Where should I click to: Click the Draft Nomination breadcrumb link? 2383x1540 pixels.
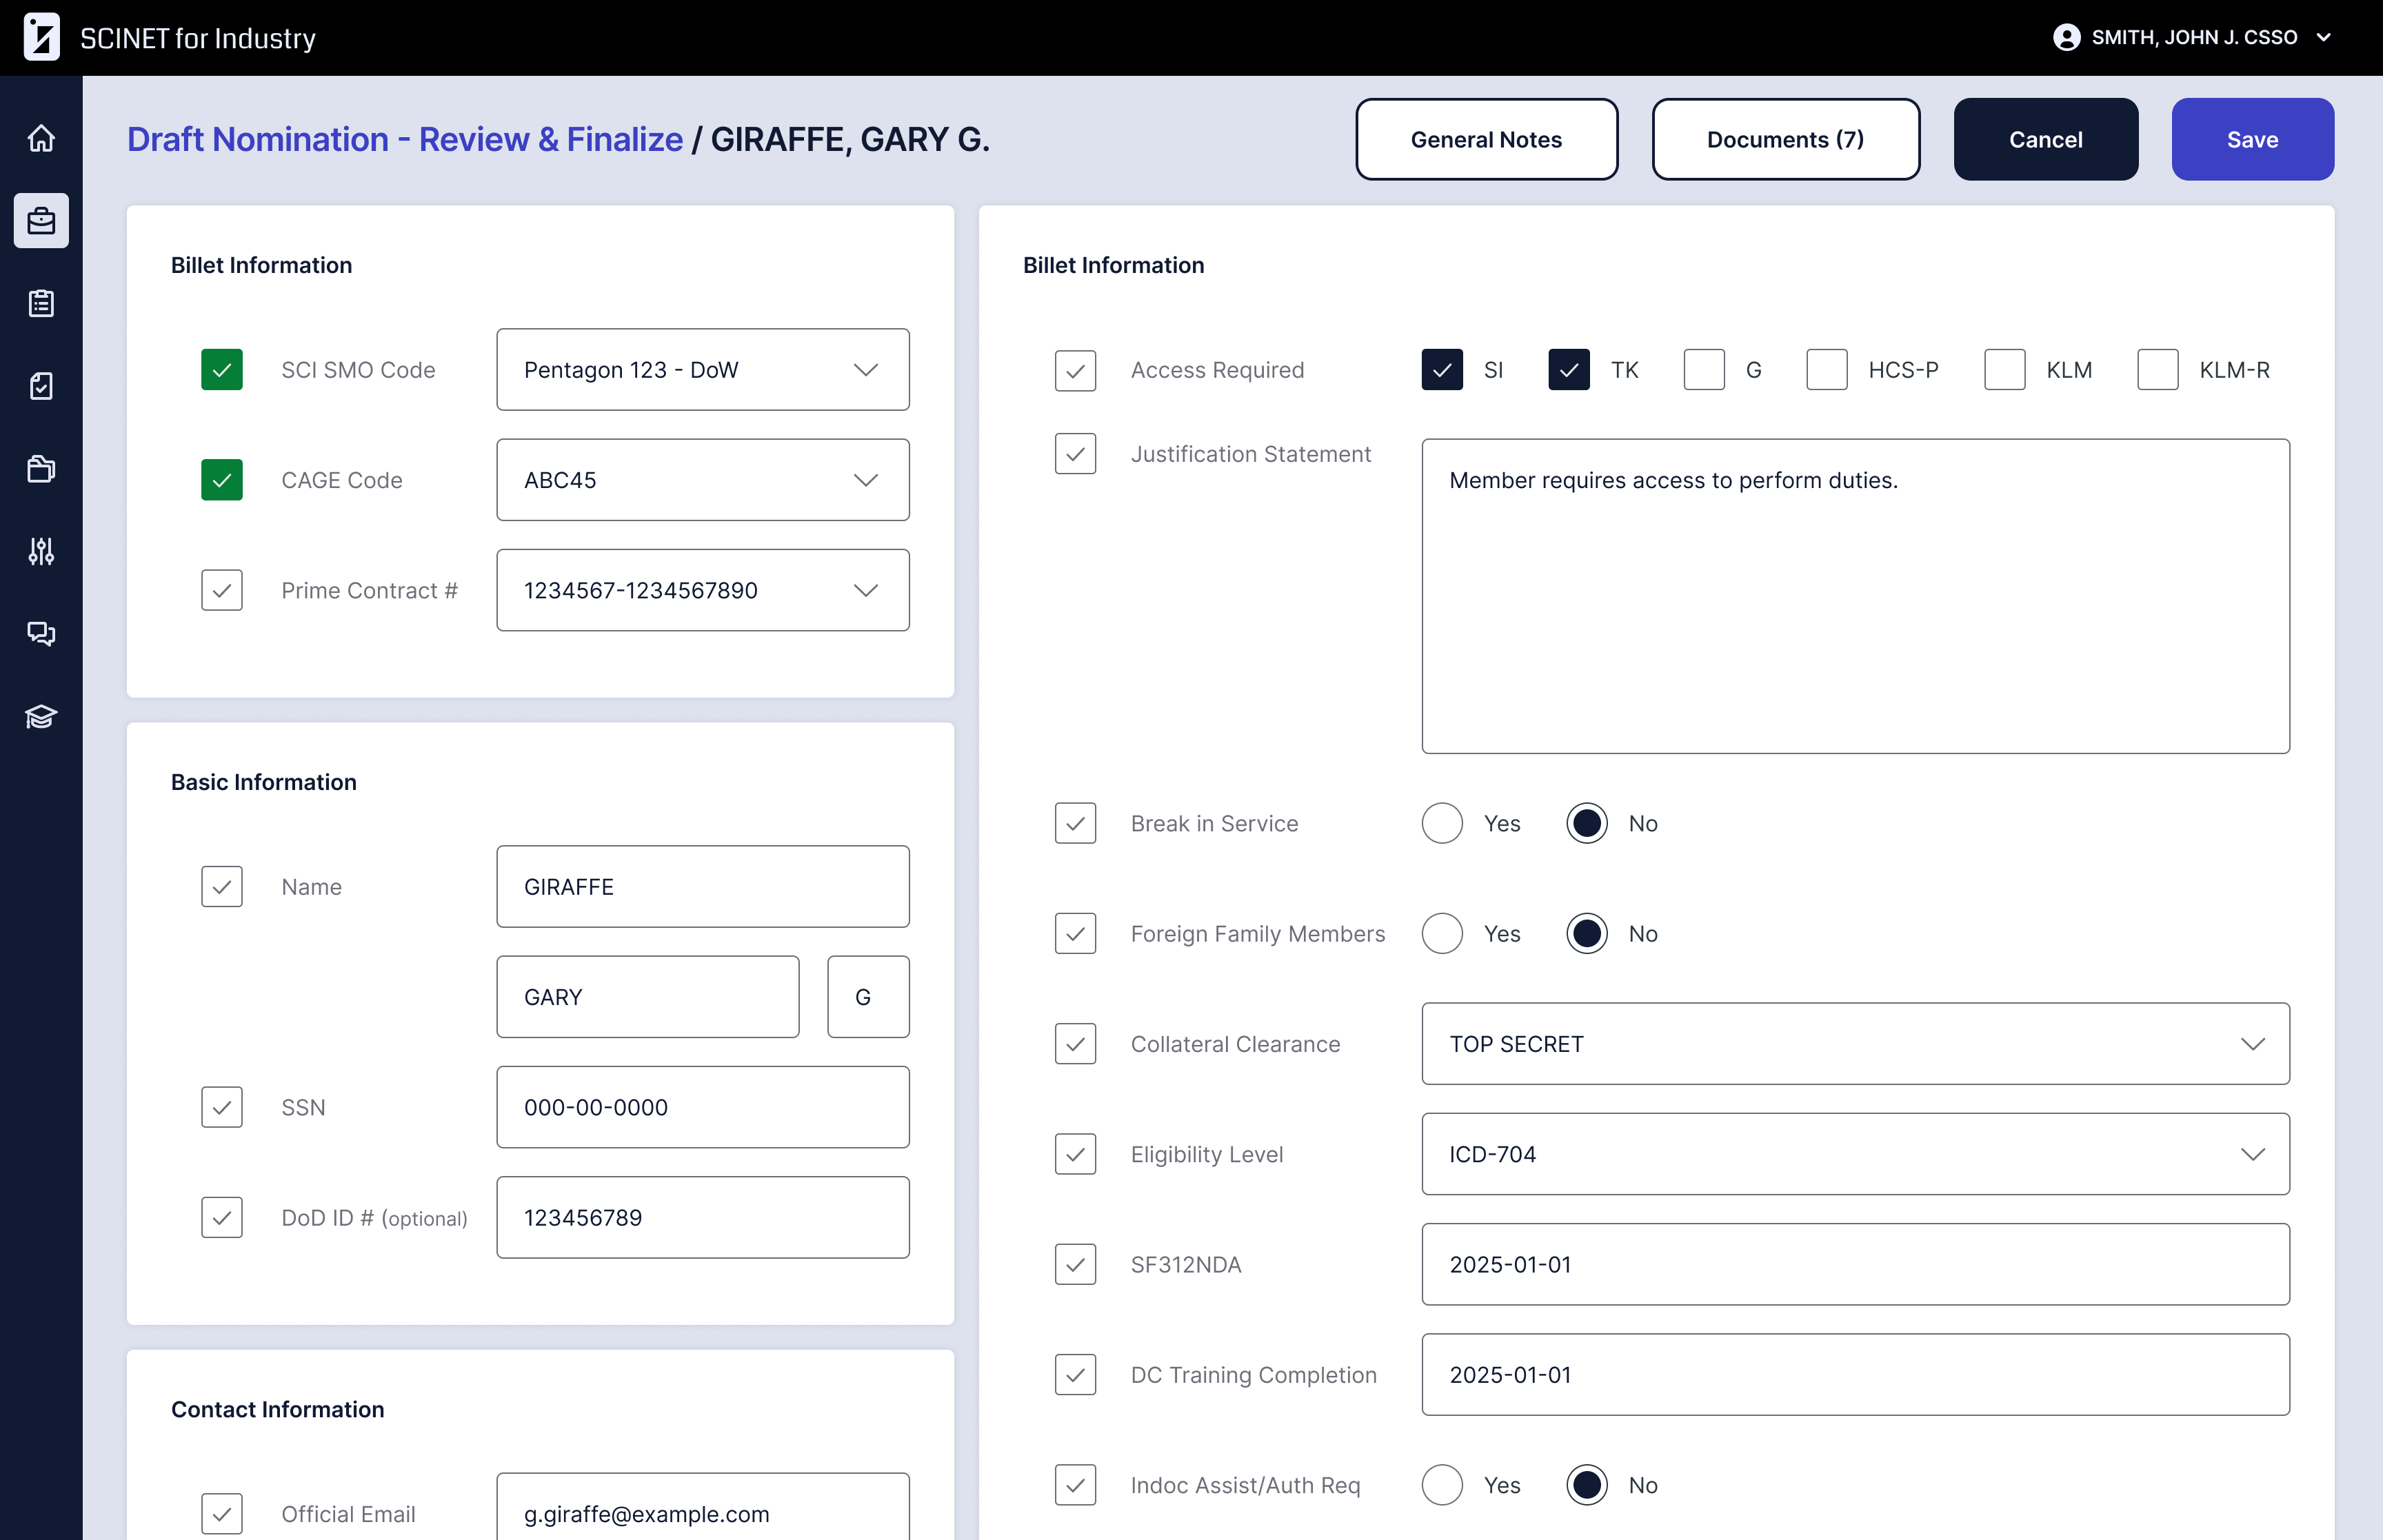(x=405, y=139)
